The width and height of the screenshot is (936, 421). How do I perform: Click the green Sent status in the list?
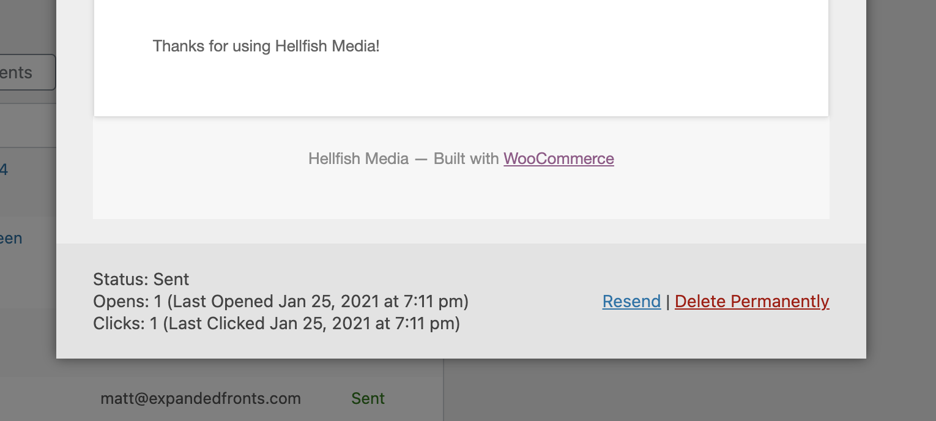pyautogui.click(x=368, y=398)
